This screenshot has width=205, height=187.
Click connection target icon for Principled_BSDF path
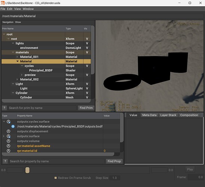(x=13, y=126)
